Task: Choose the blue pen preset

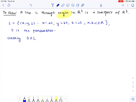Action: tap(24, 99)
